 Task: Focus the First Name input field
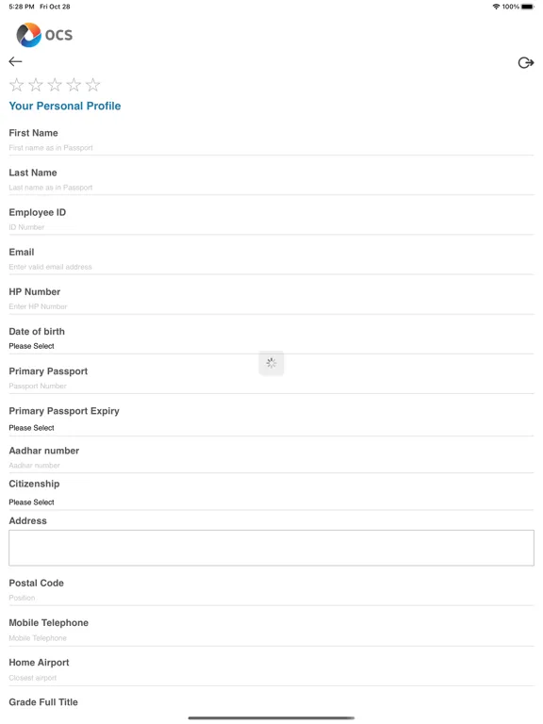(x=271, y=148)
